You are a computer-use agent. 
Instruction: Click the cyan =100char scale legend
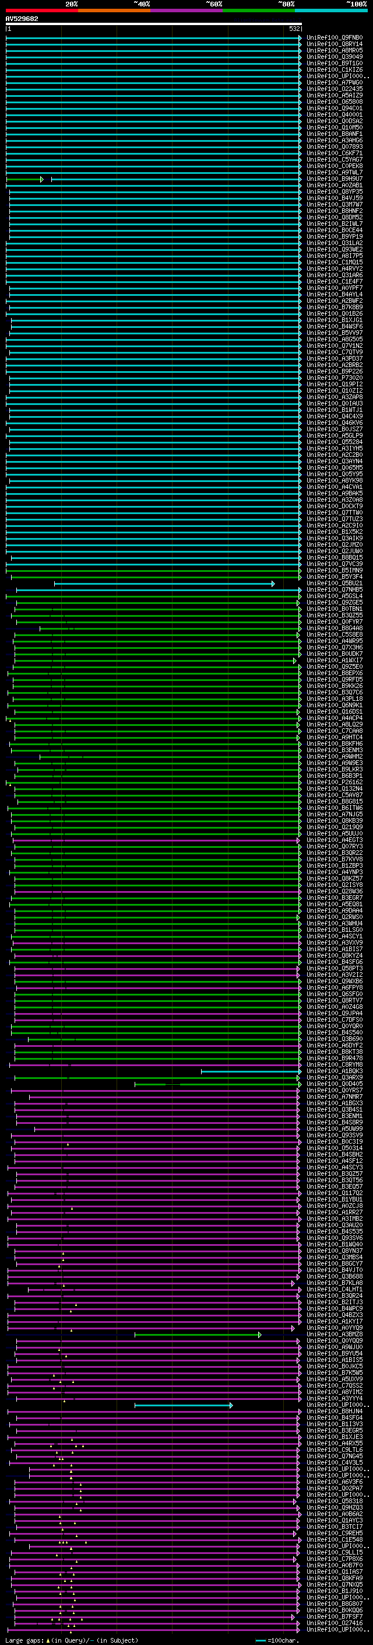[x=277, y=1640]
